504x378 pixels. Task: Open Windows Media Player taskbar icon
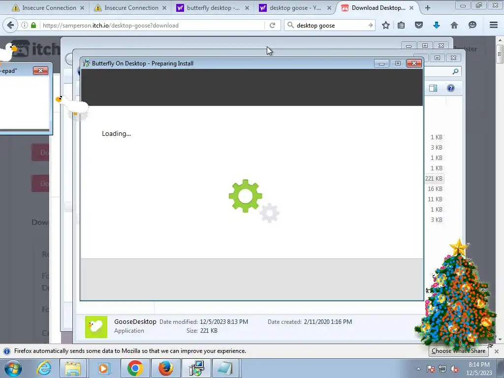[x=103, y=368]
